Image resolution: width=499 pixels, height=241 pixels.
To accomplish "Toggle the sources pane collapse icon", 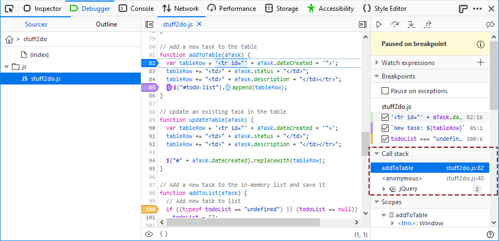I will click(150, 24).
